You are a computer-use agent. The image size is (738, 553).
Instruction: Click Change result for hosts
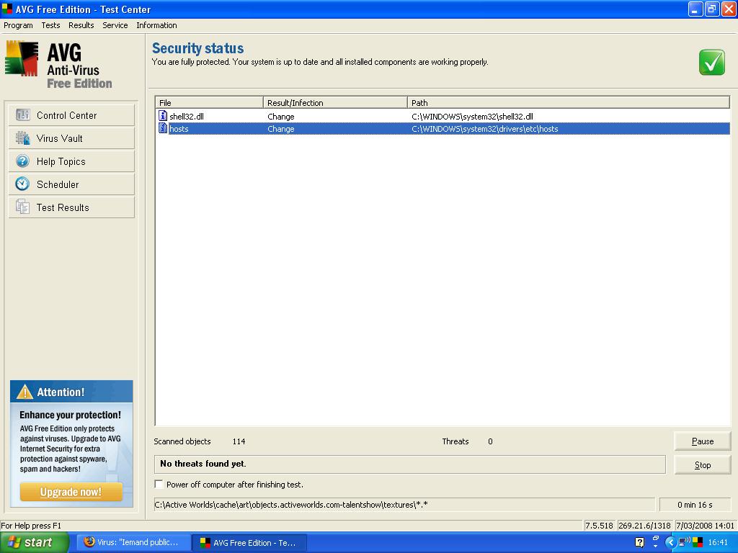click(x=281, y=128)
